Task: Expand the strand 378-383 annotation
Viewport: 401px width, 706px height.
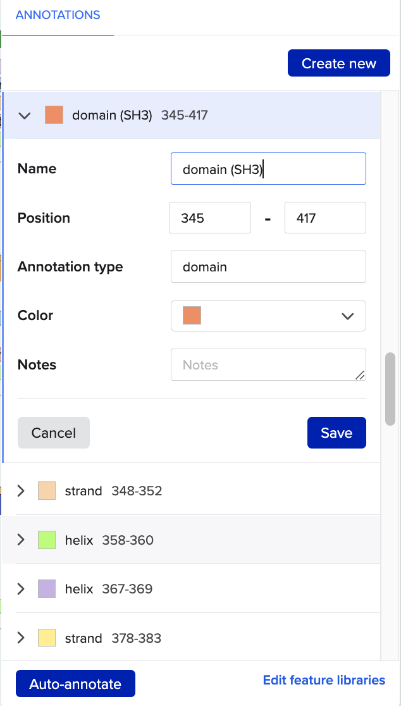Action: [x=21, y=638]
